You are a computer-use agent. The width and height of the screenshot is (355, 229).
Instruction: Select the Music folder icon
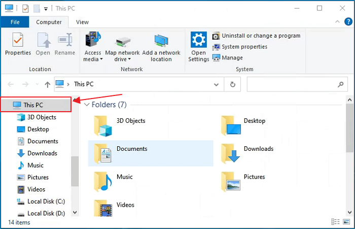[x=102, y=180]
